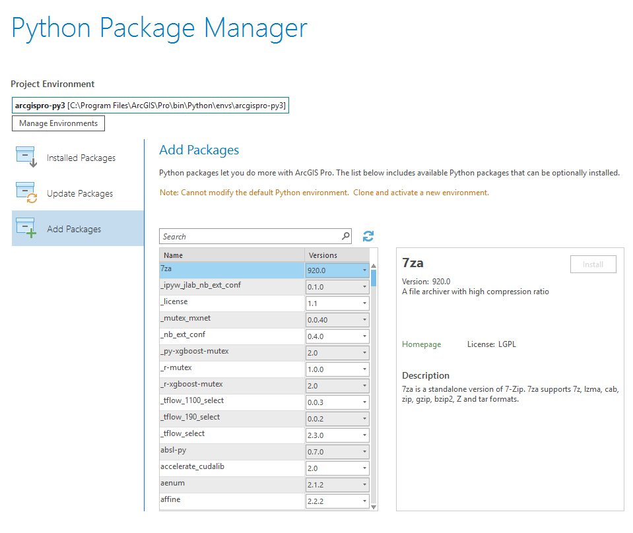Click the Project Environment path box
The width and height of the screenshot is (633, 533).
point(150,106)
